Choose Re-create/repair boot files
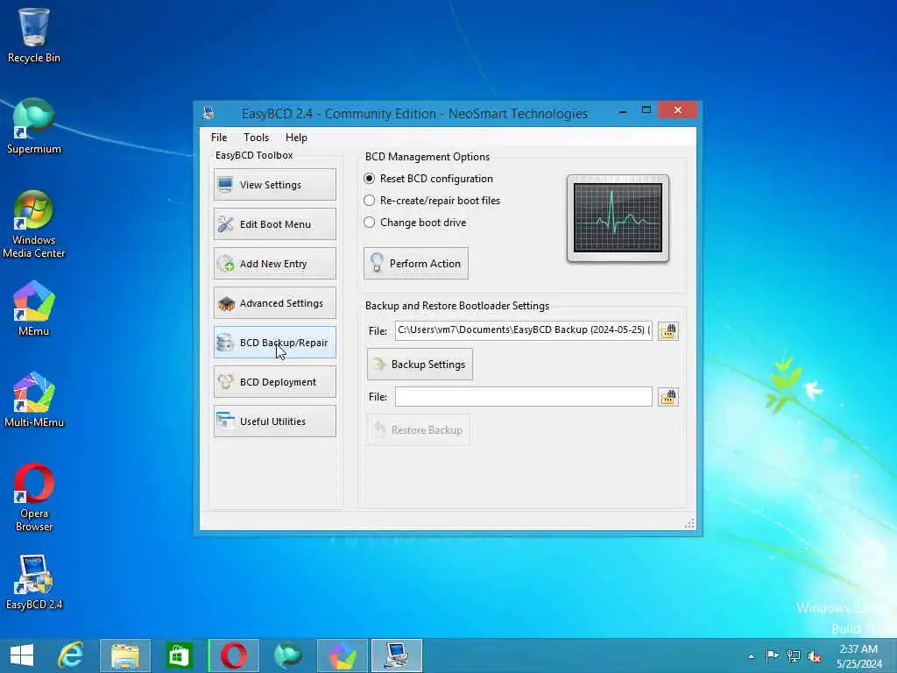 tap(432, 201)
